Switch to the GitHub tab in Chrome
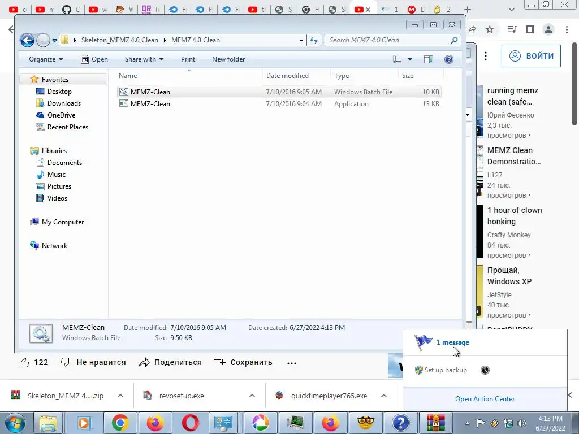The width and height of the screenshot is (579, 434). coord(71,10)
